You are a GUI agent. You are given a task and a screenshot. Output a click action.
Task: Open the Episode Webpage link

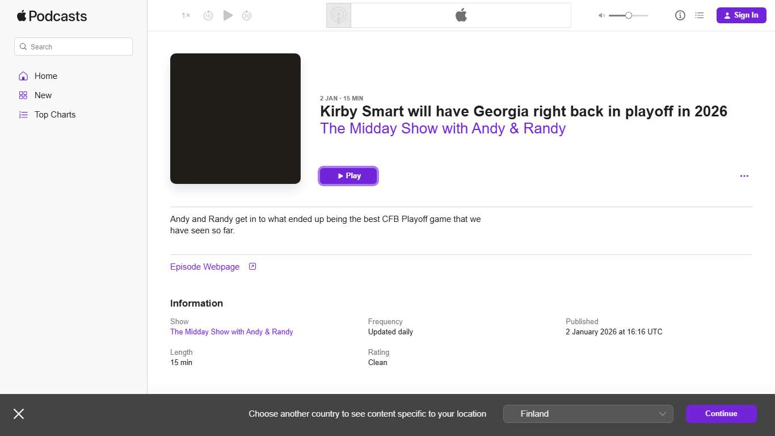click(205, 266)
